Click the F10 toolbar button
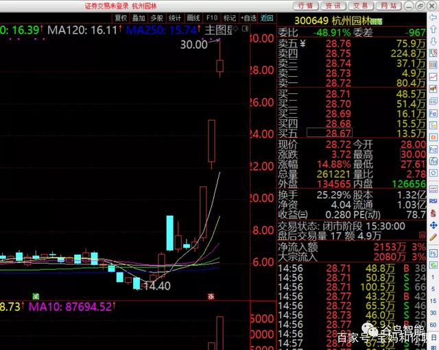Image resolution: width=439 pixels, height=350 pixels. [x=212, y=18]
